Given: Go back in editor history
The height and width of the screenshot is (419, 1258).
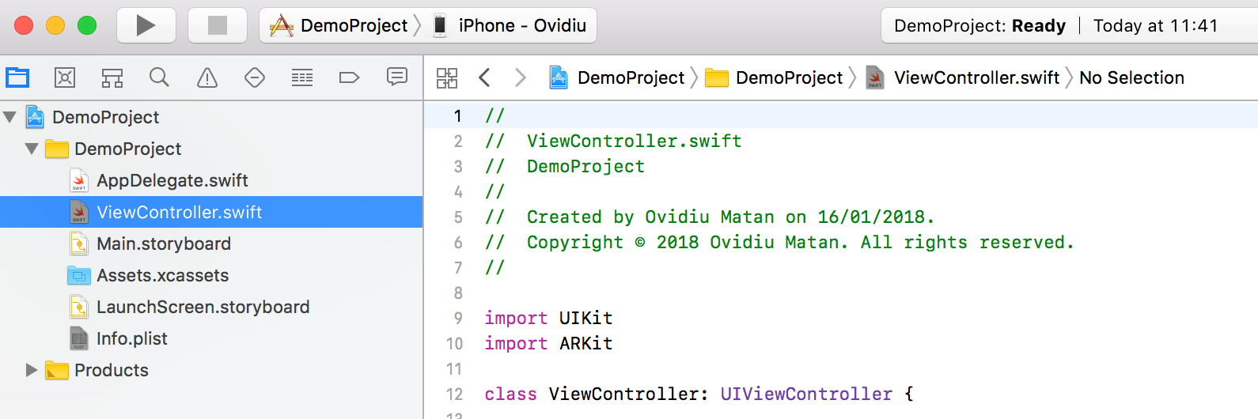Looking at the screenshot, I should coord(485,77).
